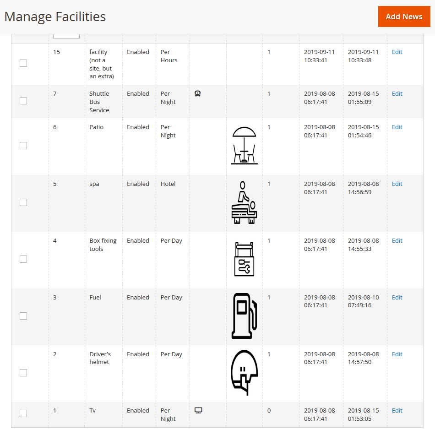
Task: Select the checkbox for Shuttle Bus Service
Action: click(23, 101)
